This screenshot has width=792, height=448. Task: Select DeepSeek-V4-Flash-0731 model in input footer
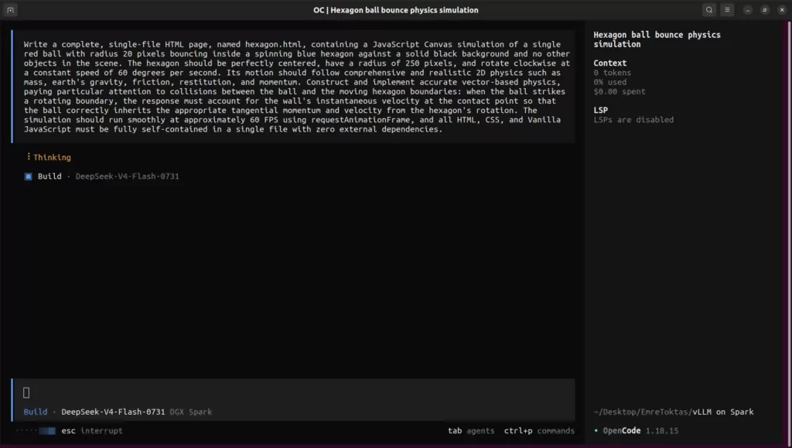pos(113,412)
